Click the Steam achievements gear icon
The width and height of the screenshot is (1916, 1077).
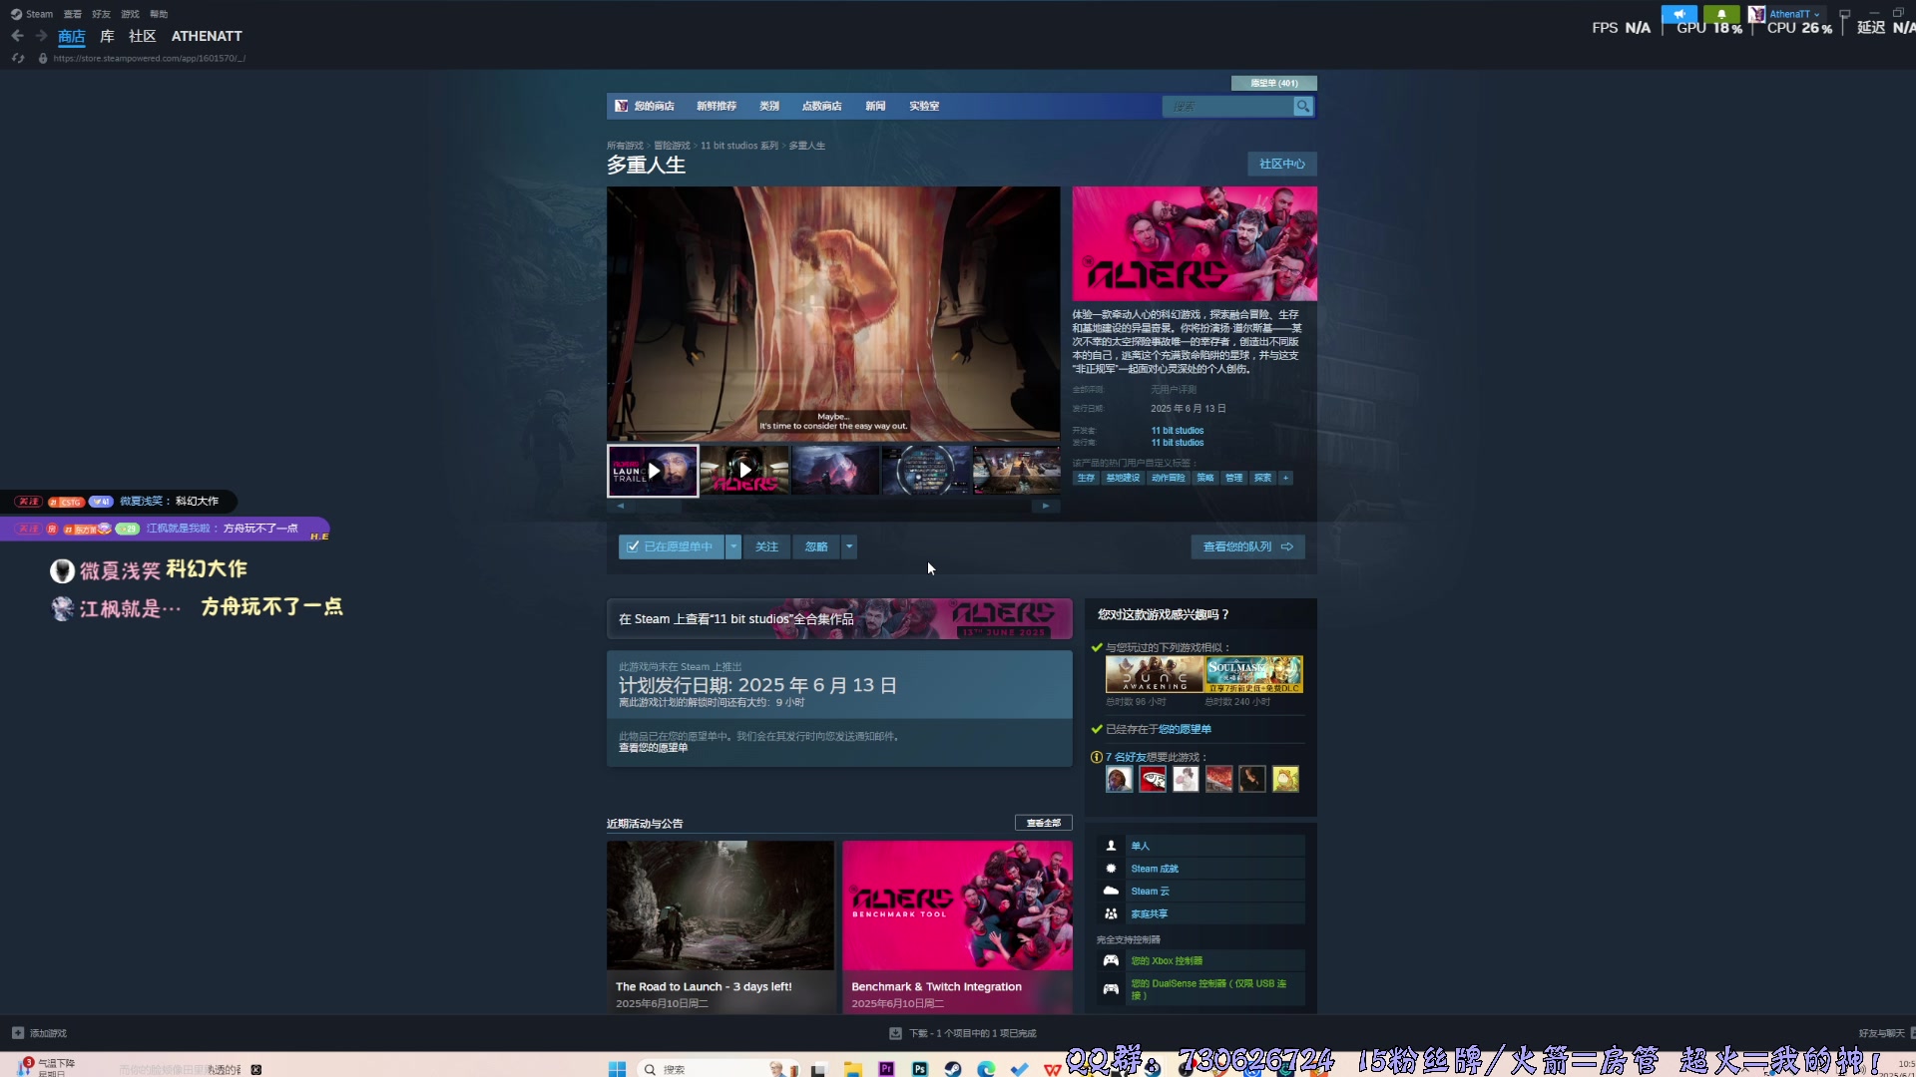pos(1111,869)
